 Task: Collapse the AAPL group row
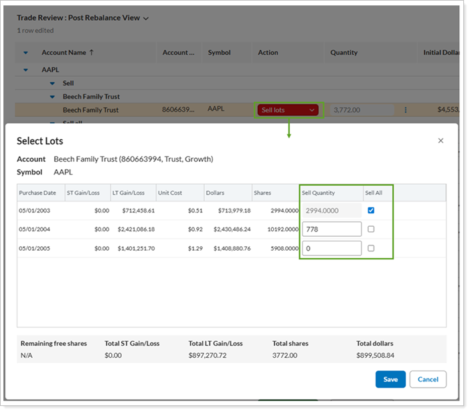click(x=26, y=70)
